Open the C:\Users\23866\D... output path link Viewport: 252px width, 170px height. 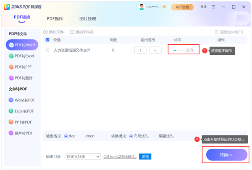120,157
